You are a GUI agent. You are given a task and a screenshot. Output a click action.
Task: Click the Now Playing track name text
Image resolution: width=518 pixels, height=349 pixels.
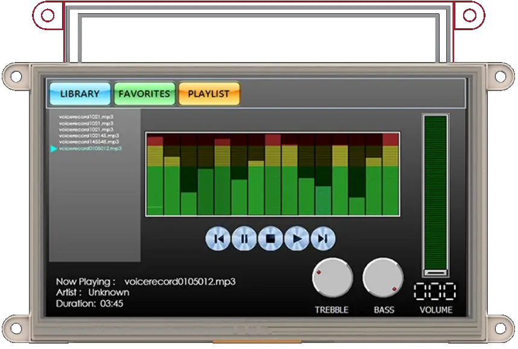(x=180, y=281)
